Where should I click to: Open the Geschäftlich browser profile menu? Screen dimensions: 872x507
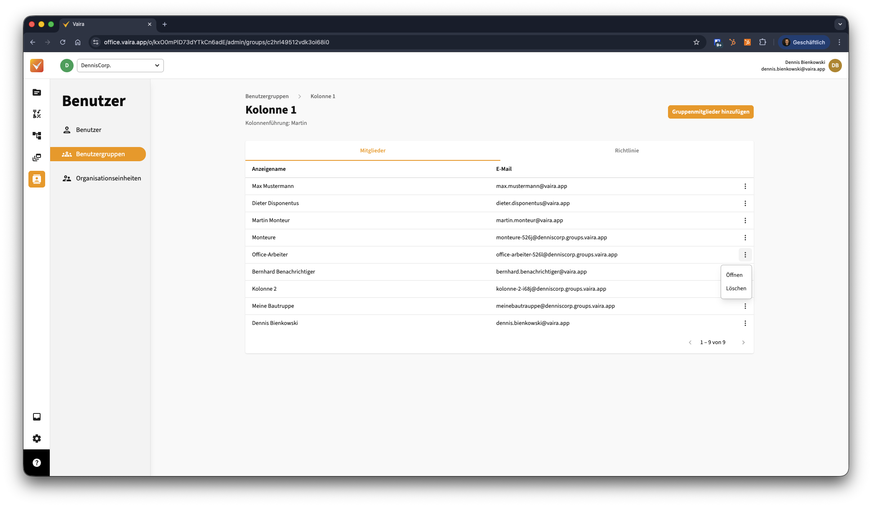pyautogui.click(x=803, y=42)
